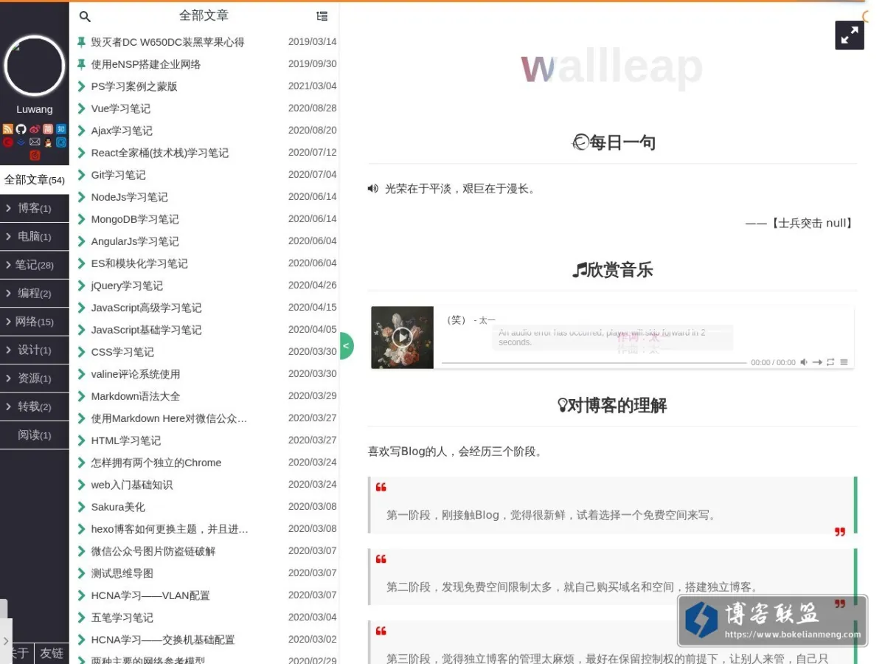
Task: Select the 阅读(1) category
Action: (x=35, y=435)
